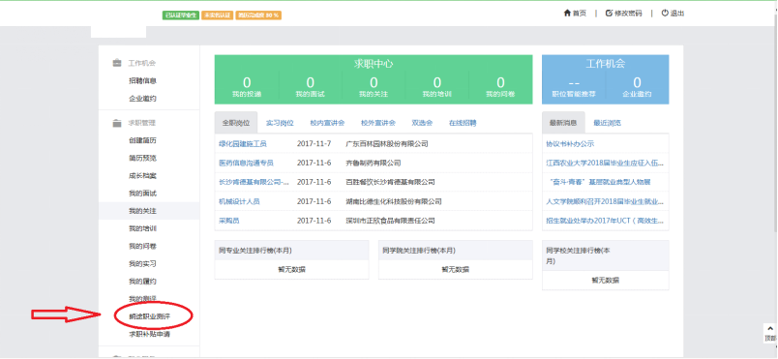Click the briefcase icon beside 工作机会
This screenshot has width=778, height=359.
117,63
